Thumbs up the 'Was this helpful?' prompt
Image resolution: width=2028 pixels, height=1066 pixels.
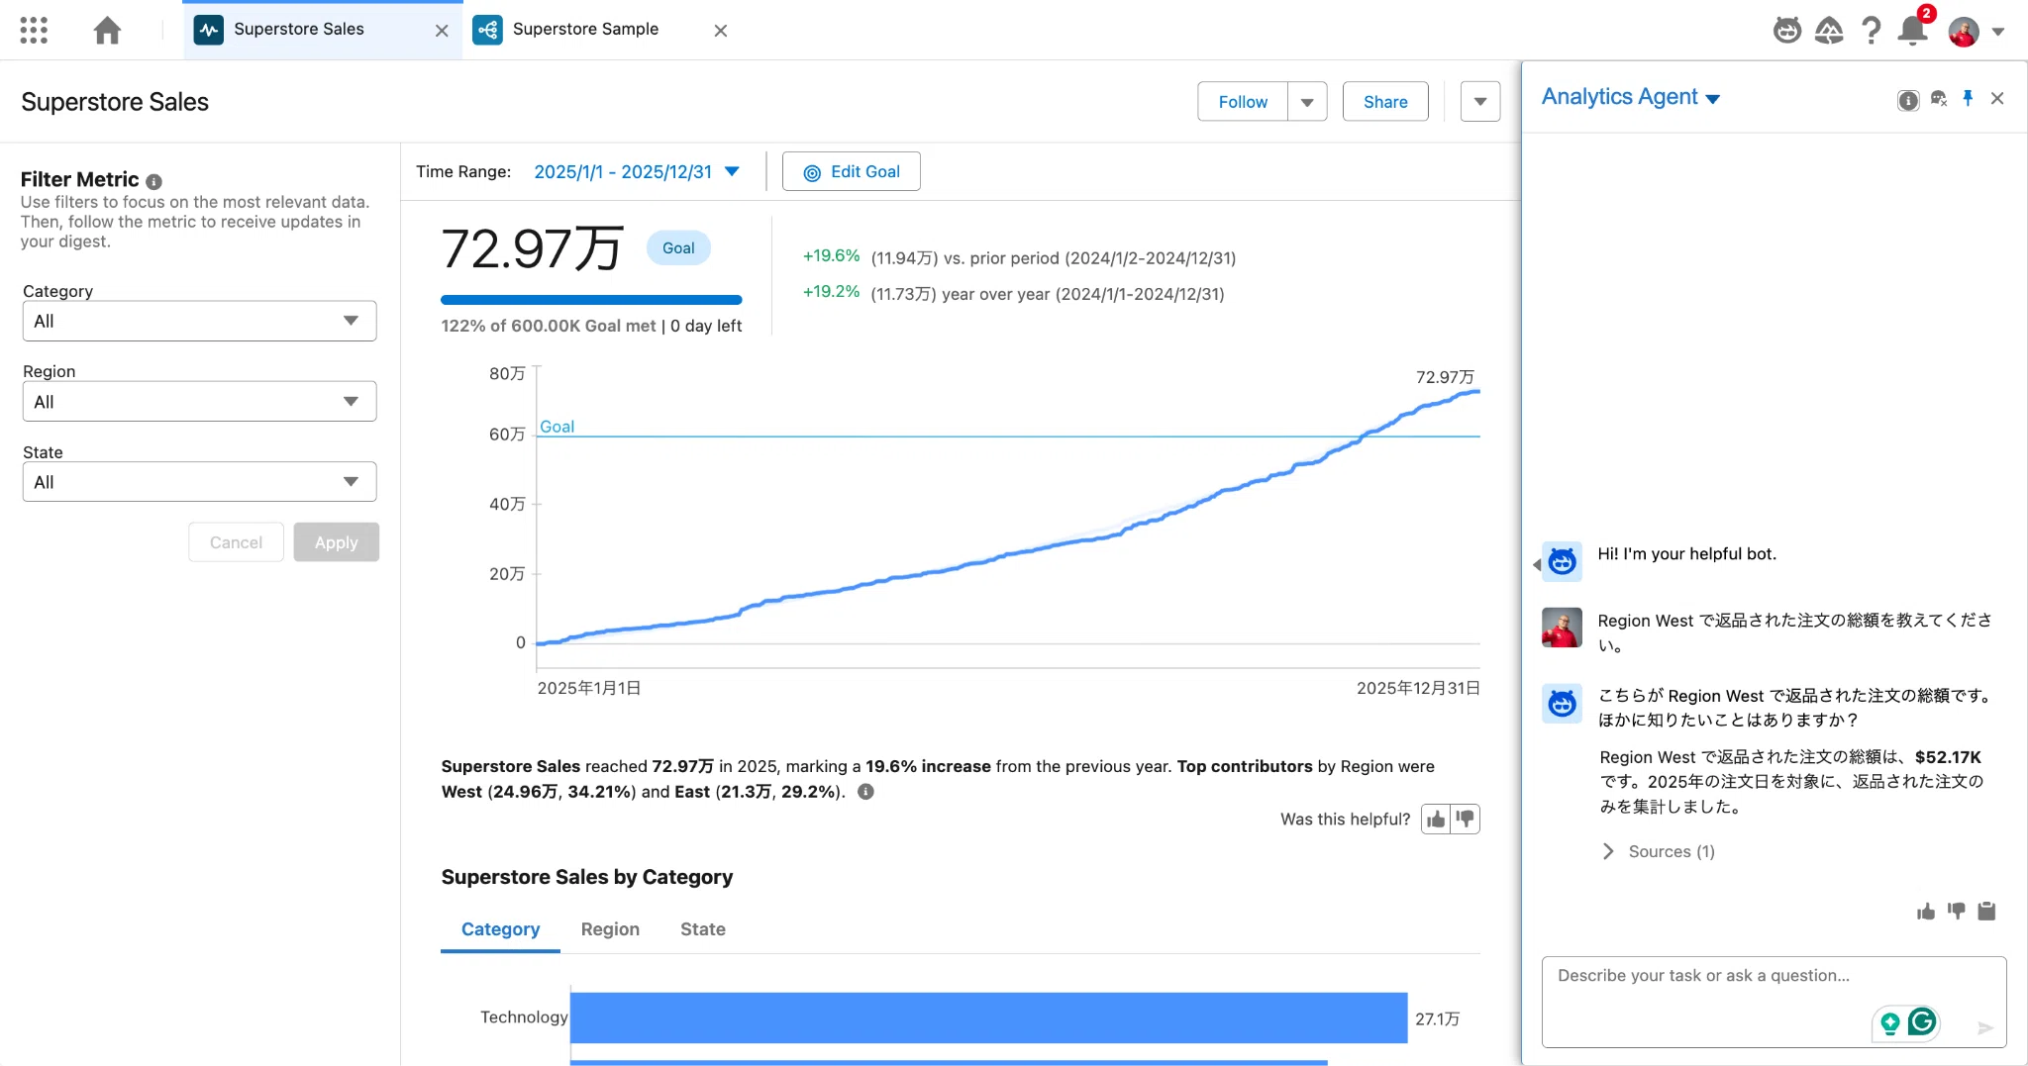(x=1436, y=820)
